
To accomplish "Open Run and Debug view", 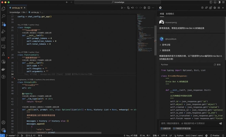I will click(3, 31).
